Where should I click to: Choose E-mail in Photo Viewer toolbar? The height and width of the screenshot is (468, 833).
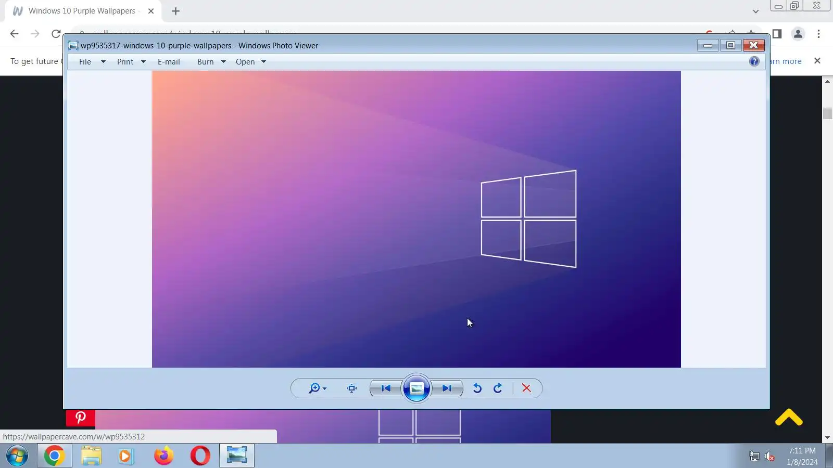click(169, 62)
